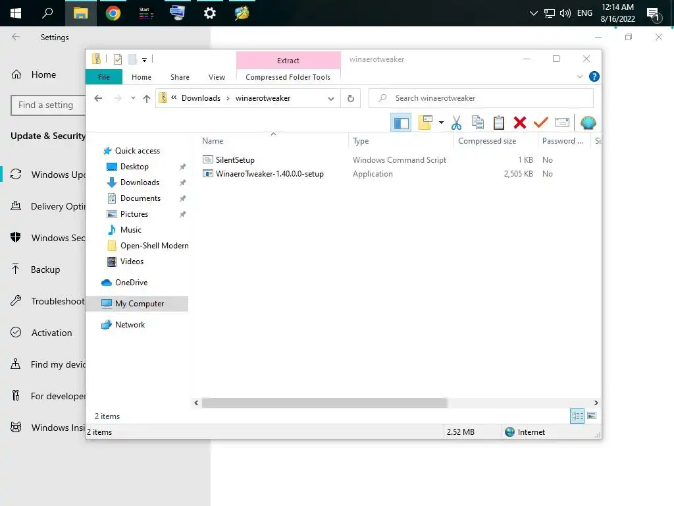This screenshot has width=674, height=506.
Task: Open Google Chrome from the taskbar
Action: pyautogui.click(x=113, y=13)
